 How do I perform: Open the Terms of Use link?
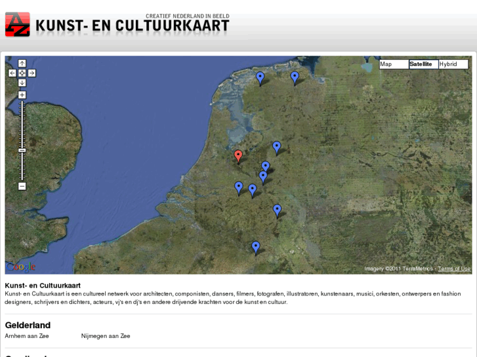454,269
